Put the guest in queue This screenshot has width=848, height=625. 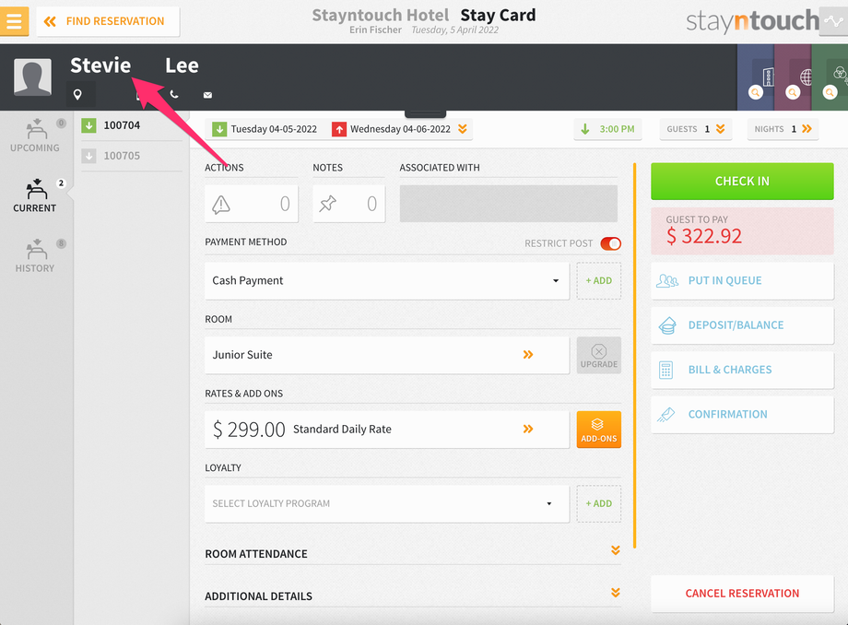[x=742, y=280]
